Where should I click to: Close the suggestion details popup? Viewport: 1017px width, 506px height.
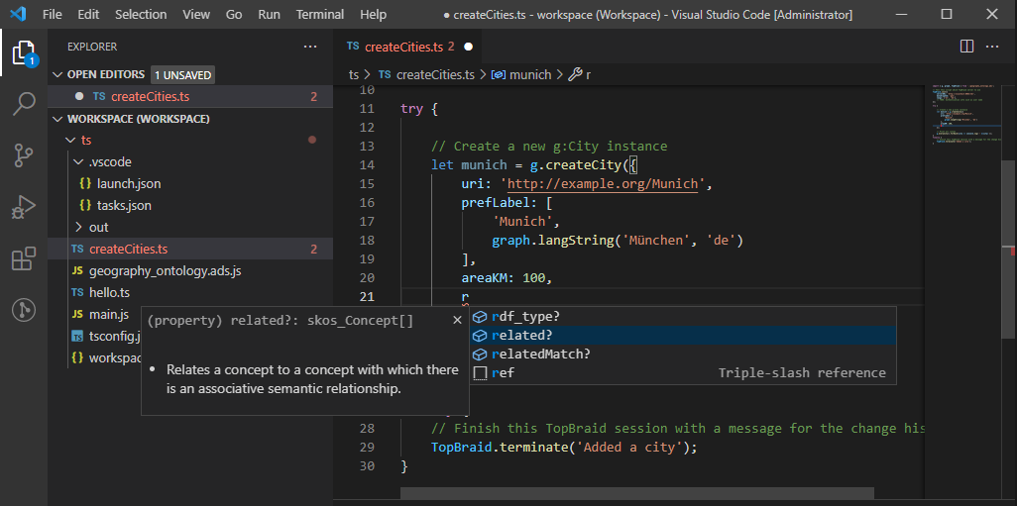click(457, 320)
